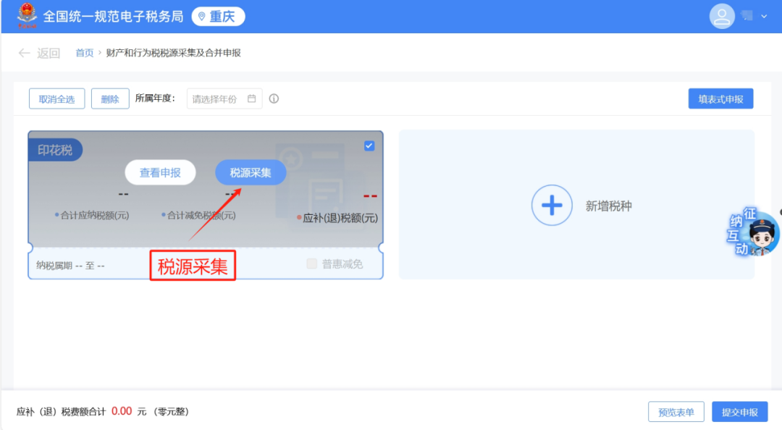Open the user avatar profile icon
782x430 pixels.
[722, 17]
